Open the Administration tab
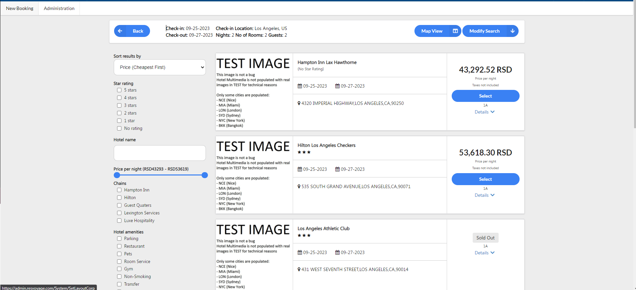This screenshot has width=636, height=290. (59, 8)
